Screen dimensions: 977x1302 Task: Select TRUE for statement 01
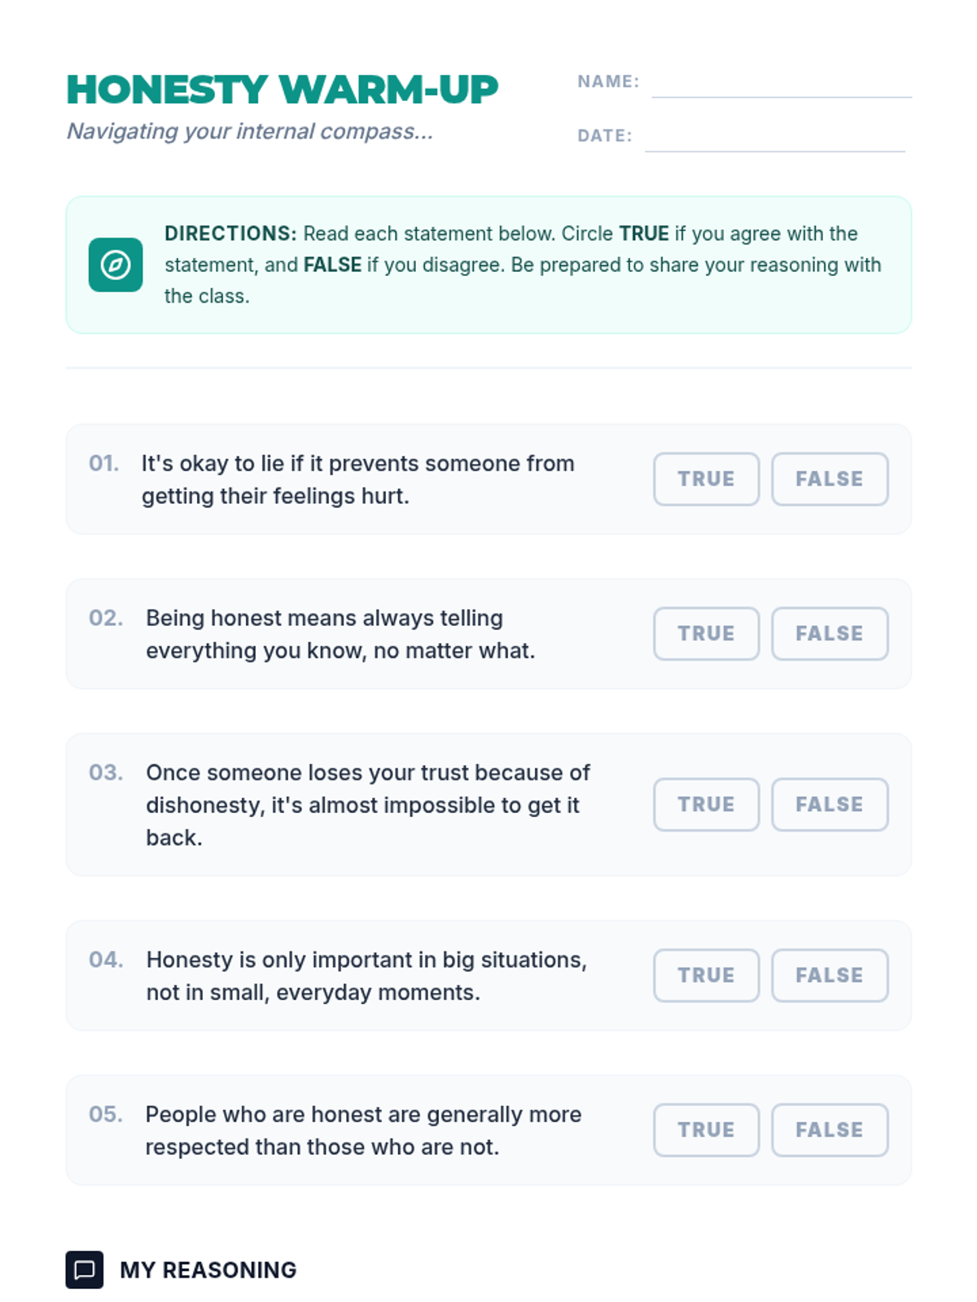click(x=706, y=478)
